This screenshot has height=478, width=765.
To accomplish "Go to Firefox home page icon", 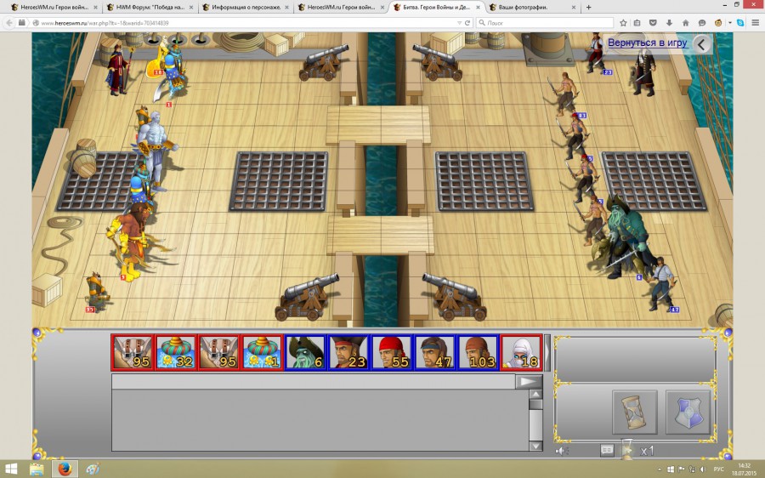I will tap(685, 23).
